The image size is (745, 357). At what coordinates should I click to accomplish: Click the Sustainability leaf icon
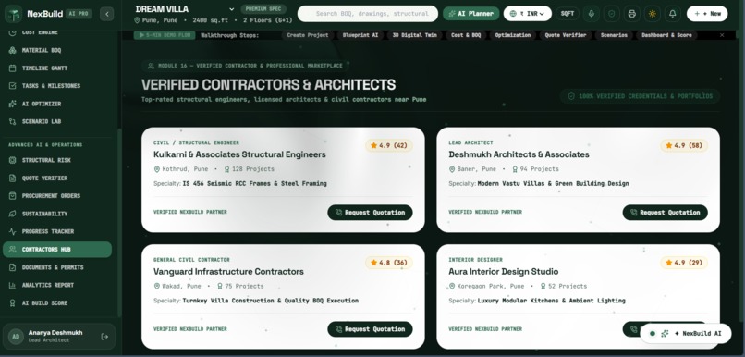tap(12, 214)
